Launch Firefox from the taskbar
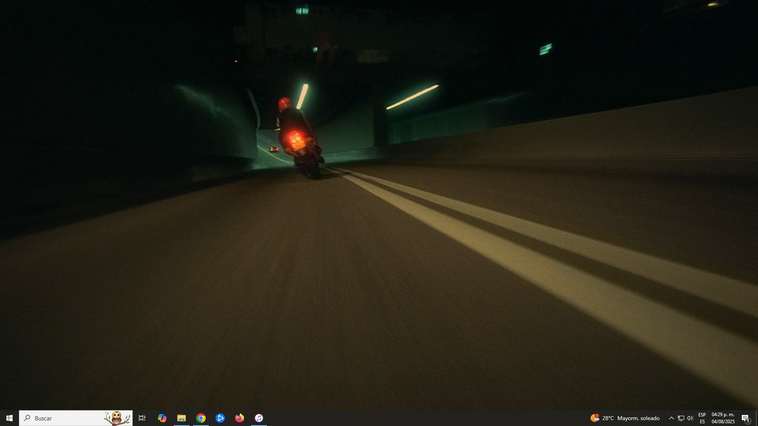758x426 pixels. [x=240, y=418]
